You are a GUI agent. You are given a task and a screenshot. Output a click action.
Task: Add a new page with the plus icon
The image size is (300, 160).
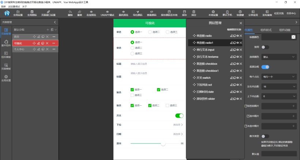pyautogui.click(x=48, y=30)
